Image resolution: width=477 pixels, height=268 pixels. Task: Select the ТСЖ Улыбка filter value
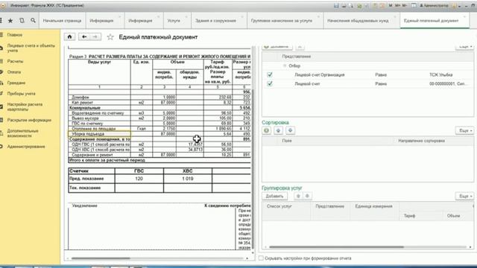point(440,74)
